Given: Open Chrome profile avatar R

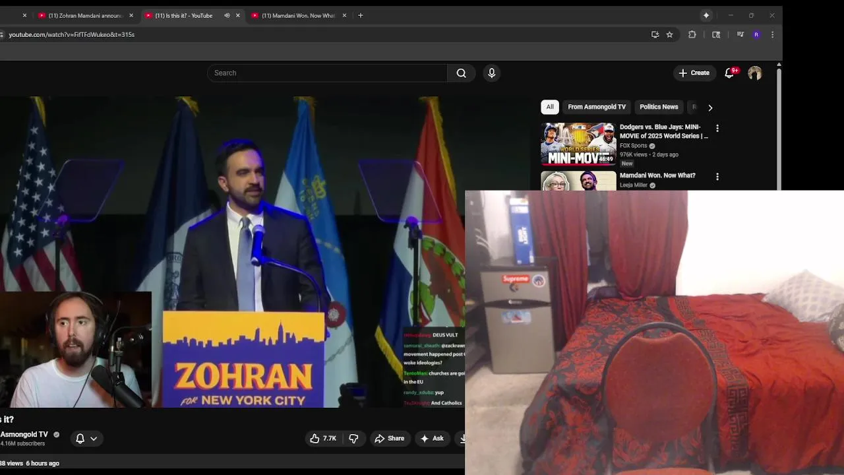Looking at the screenshot, I should click(756, 34).
